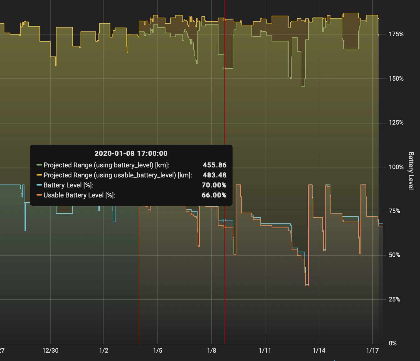Click the green data point on the red crosshair

click(224, 68)
